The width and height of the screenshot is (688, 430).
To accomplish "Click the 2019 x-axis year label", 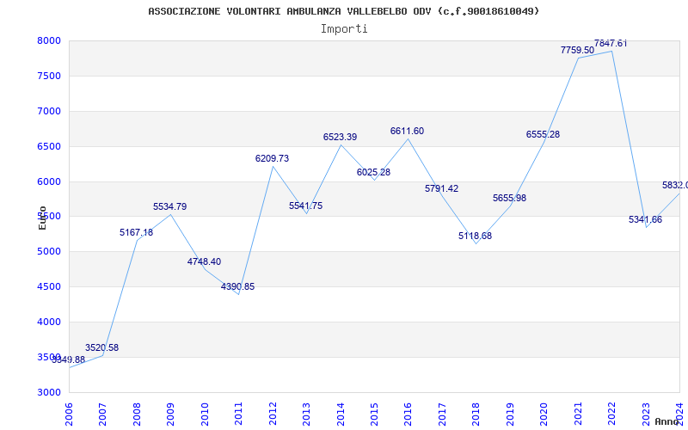I will click(x=510, y=414).
